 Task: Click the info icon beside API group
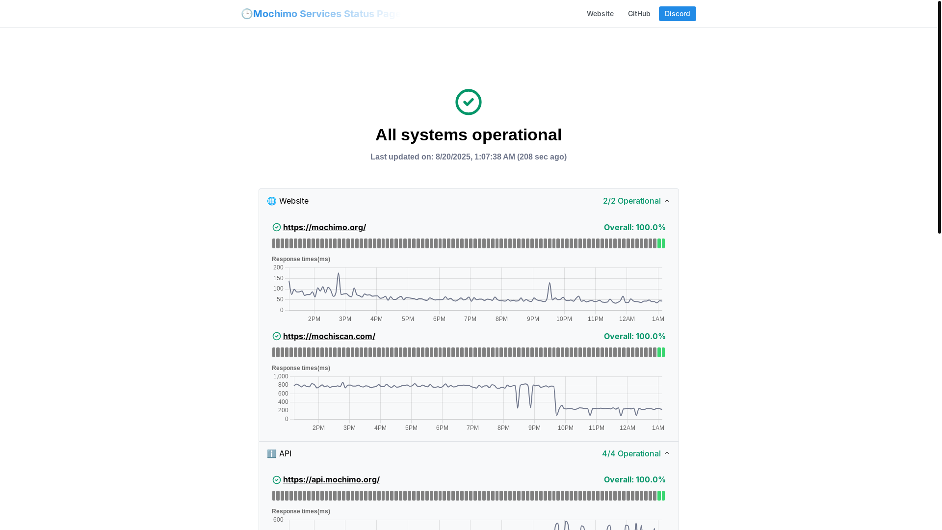point(272,453)
